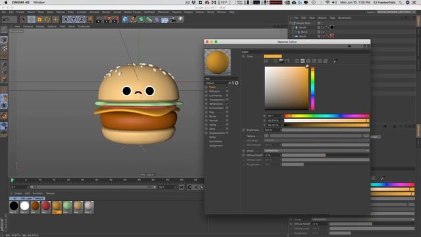Image resolution: width=421 pixels, height=237 pixels.
Task: Open the Model type dropdown
Action: 316,151
